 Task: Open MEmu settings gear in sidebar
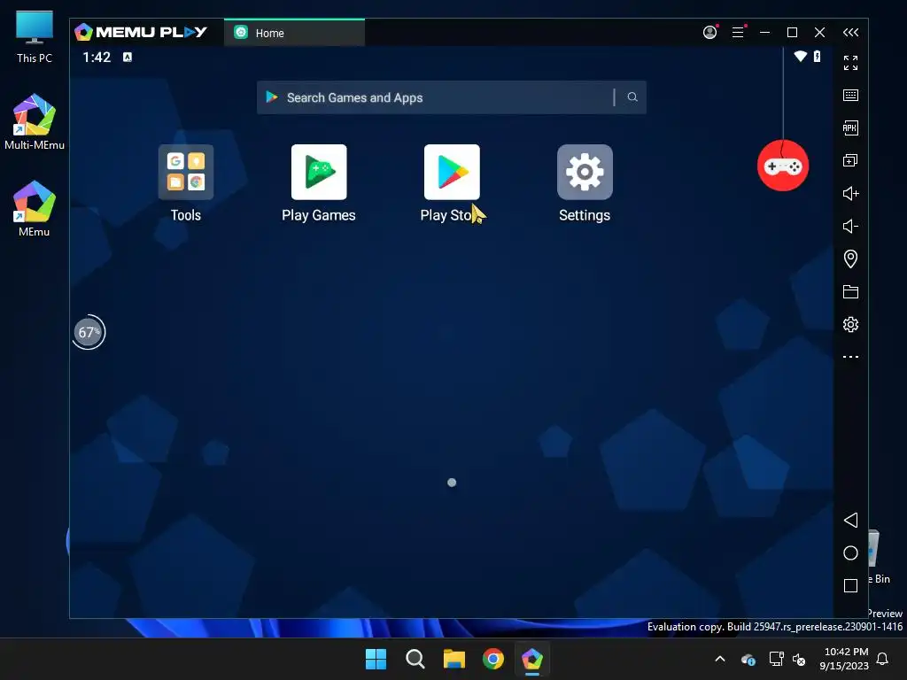click(x=850, y=324)
